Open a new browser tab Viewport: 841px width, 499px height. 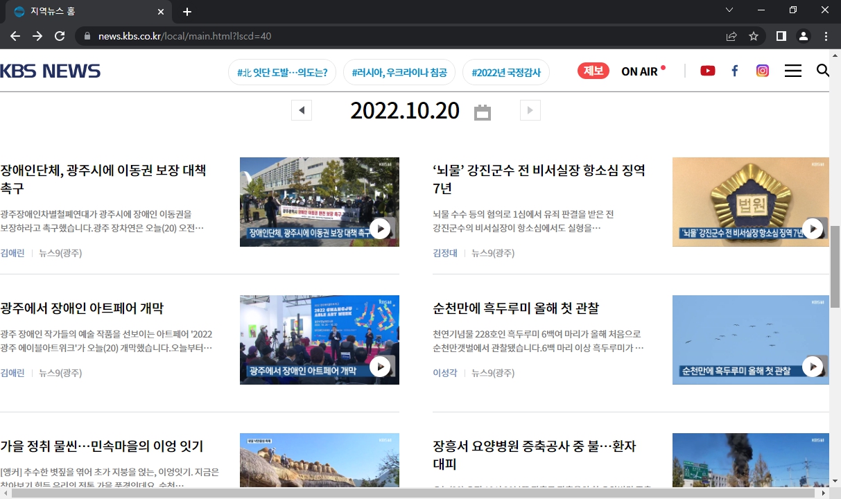[x=187, y=12]
